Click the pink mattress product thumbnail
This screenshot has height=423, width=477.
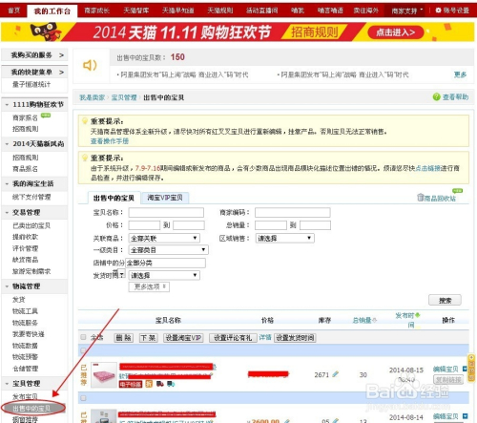(x=104, y=374)
